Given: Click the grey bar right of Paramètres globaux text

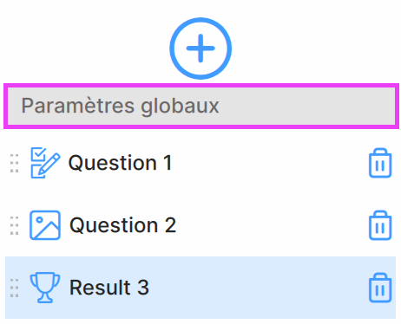Looking at the screenshot, I should [x=306, y=106].
